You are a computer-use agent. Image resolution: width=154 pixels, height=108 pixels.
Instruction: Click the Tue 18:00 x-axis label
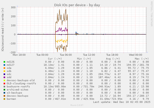pyautogui.click(x=112, y=55)
